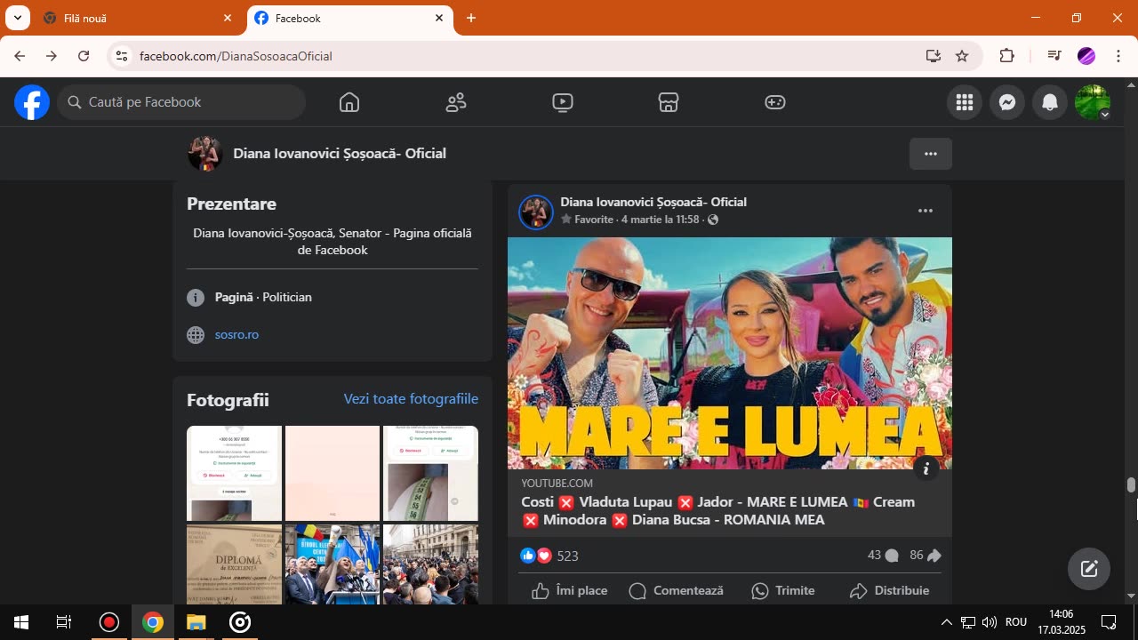Click the Caută pe Facebook search field
Viewport: 1138px width, 640px height.
(x=182, y=102)
